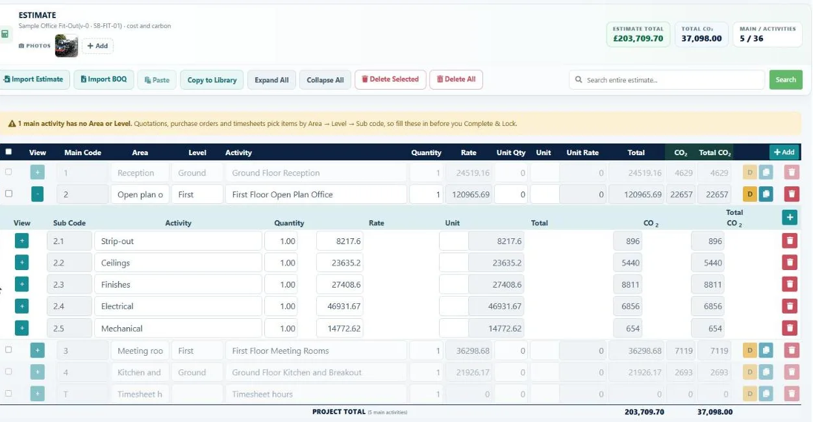The height and width of the screenshot is (422, 813).
Task: Delete the Ceilings sub activity row
Action: point(790,262)
